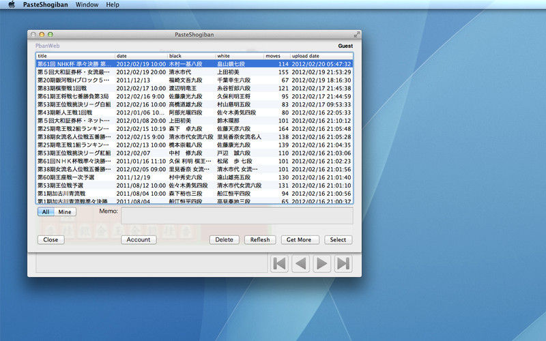Step forward one move arrow
The width and height of the screenshot is (546, 341).
[x=321, y=263]
